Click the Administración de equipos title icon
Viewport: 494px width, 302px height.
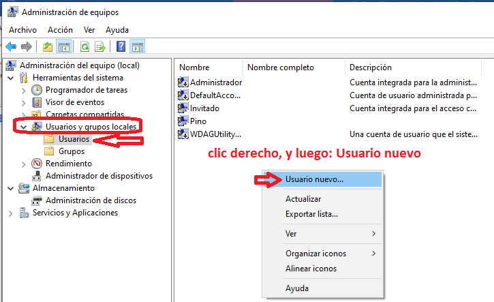12,12
